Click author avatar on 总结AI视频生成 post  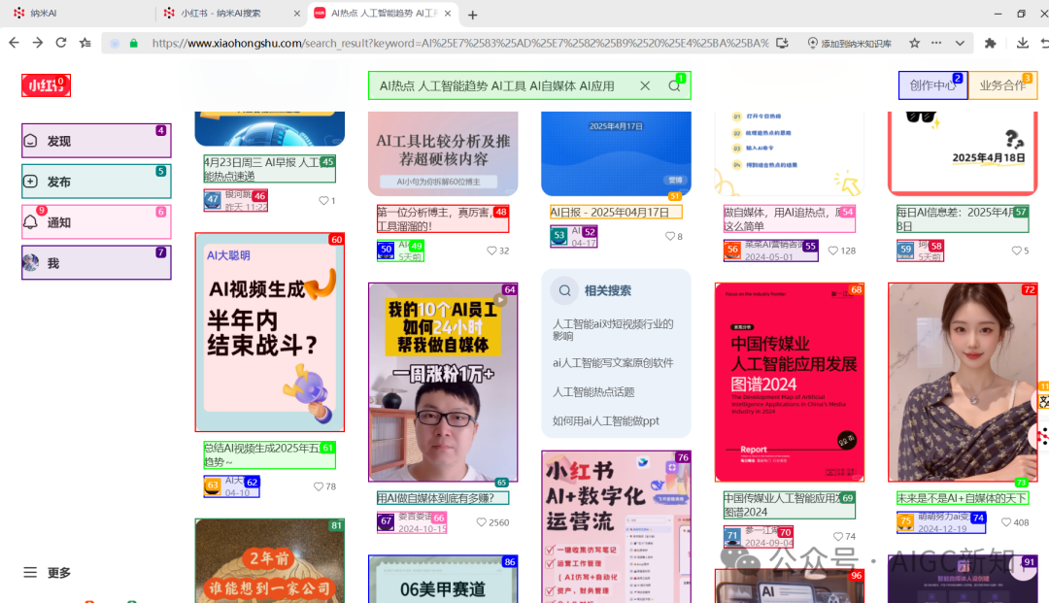coord(212,486)
